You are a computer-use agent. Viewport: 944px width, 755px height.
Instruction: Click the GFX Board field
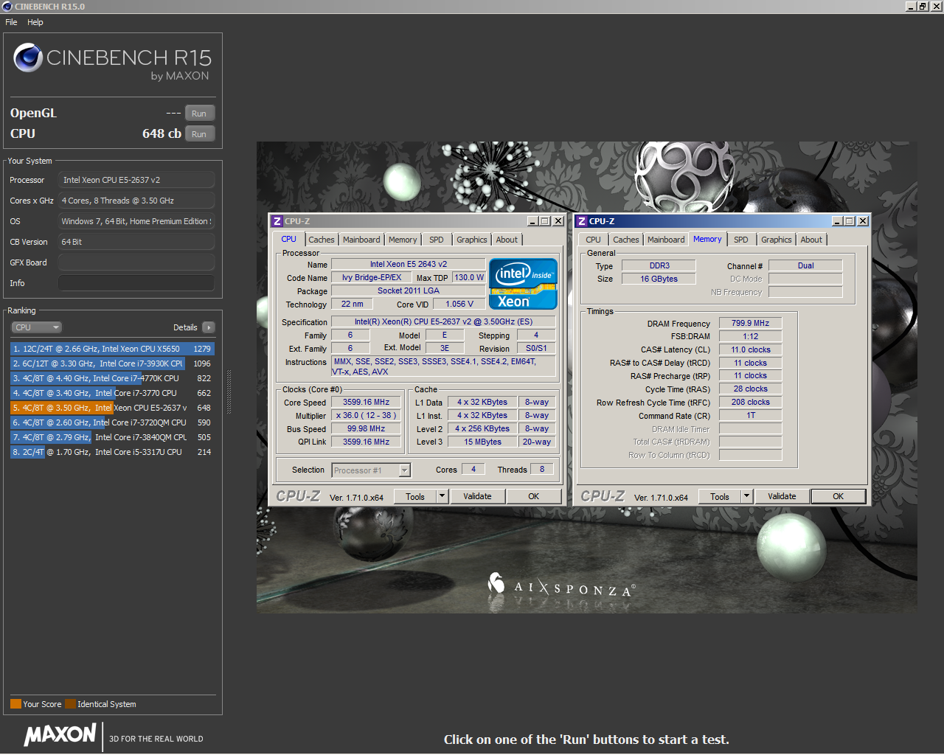[x=136, y=262]
